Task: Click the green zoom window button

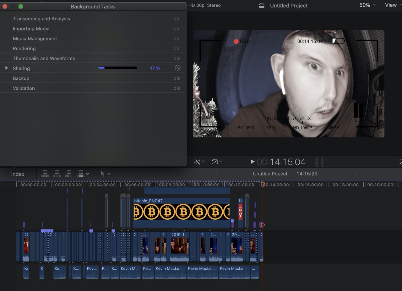Action: (21, 6)
